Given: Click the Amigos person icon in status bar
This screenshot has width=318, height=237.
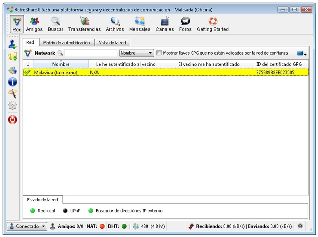Looking at the screenshot, I should [x=53, y=226].
